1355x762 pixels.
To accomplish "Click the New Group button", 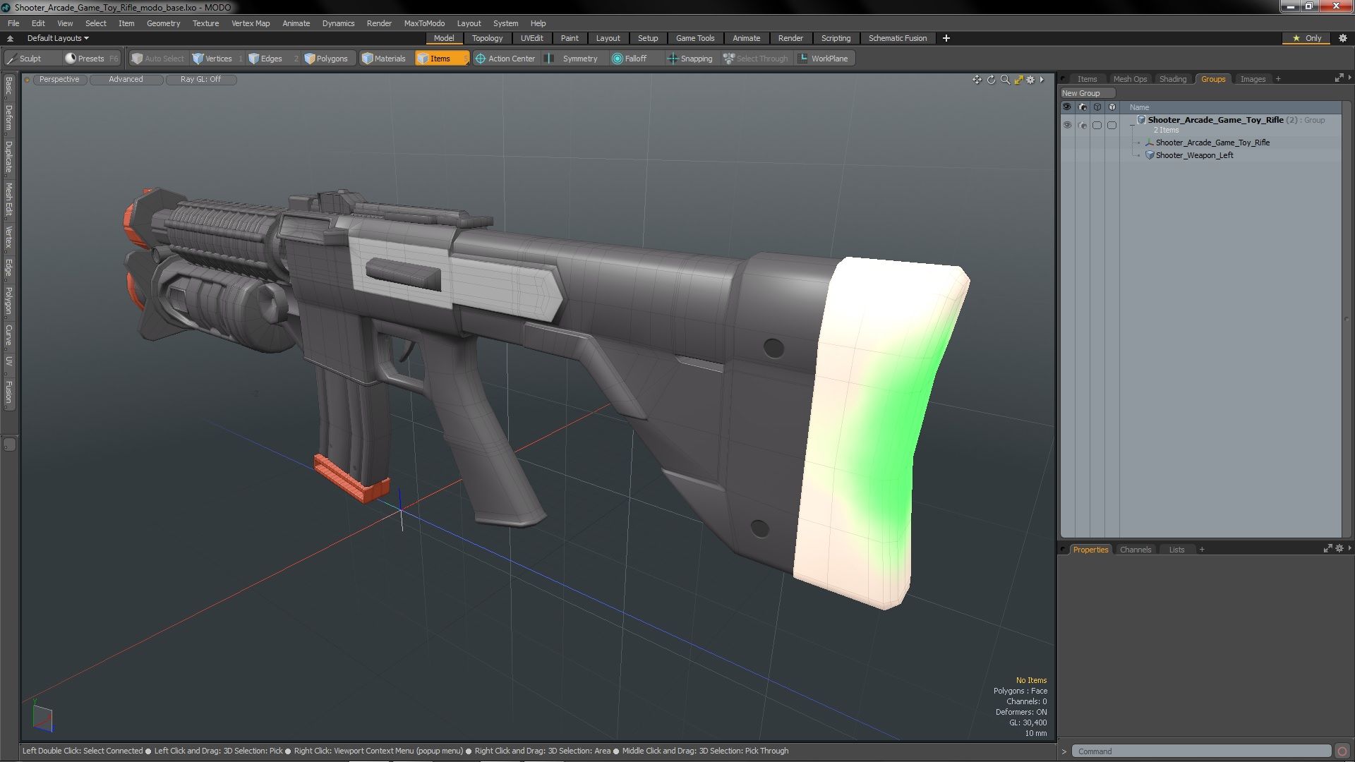I will coord(1081,92).
